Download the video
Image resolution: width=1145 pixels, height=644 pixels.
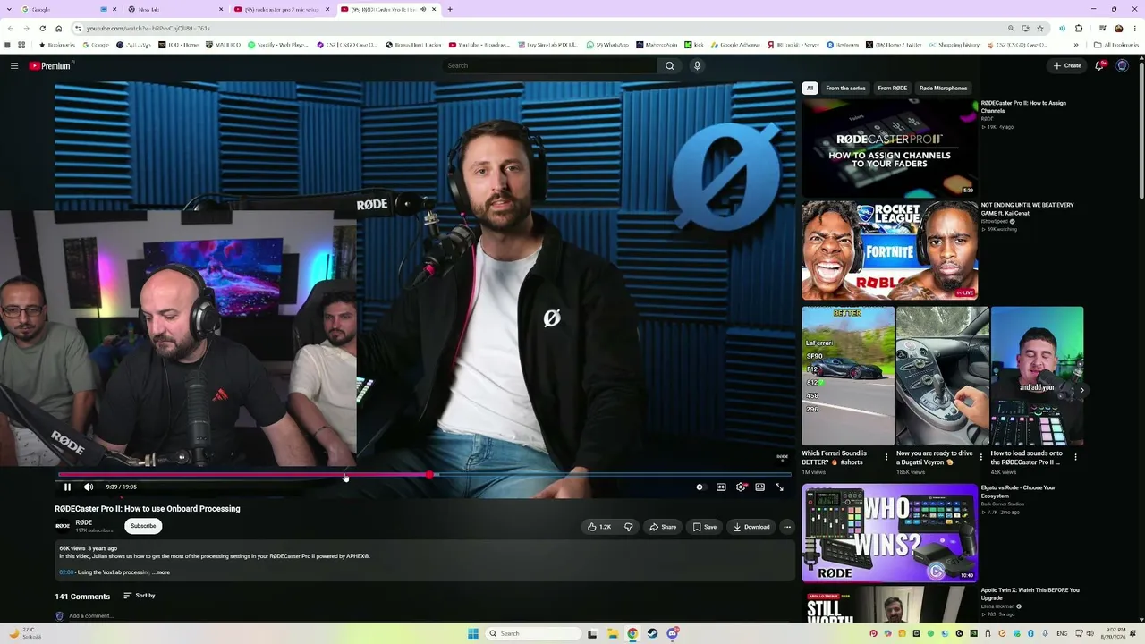coord(751,527)
